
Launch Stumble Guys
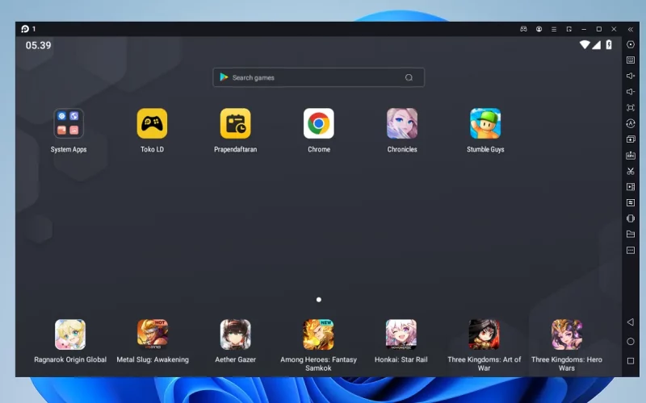tap(485, 123)
